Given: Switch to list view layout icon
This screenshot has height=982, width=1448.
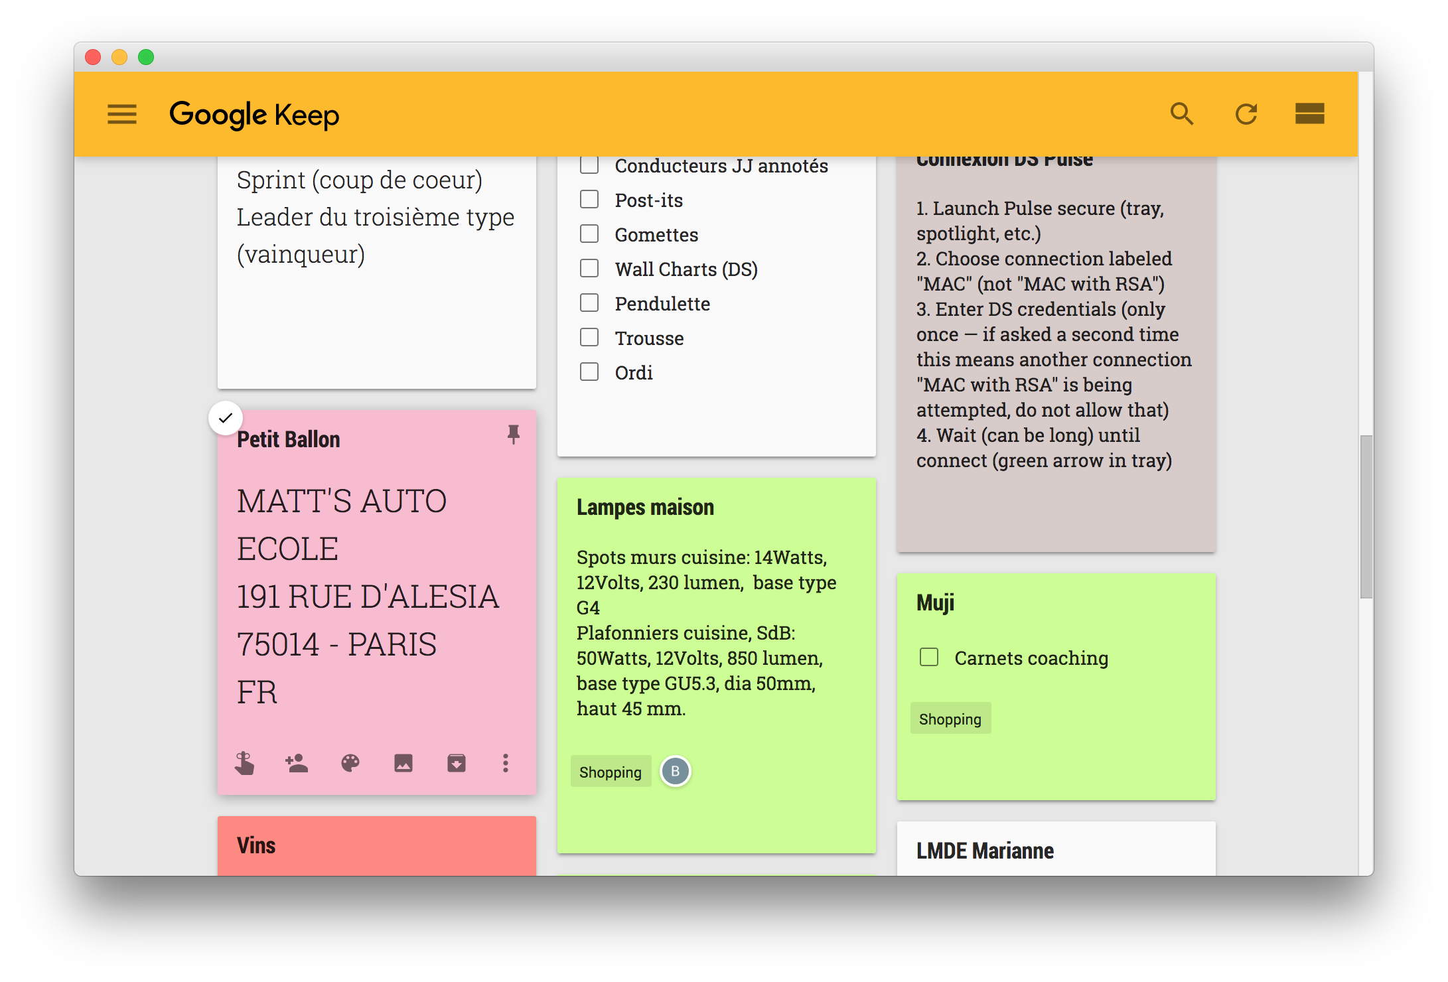Looking at the screenshot, I should click(x=1310, y=113).
